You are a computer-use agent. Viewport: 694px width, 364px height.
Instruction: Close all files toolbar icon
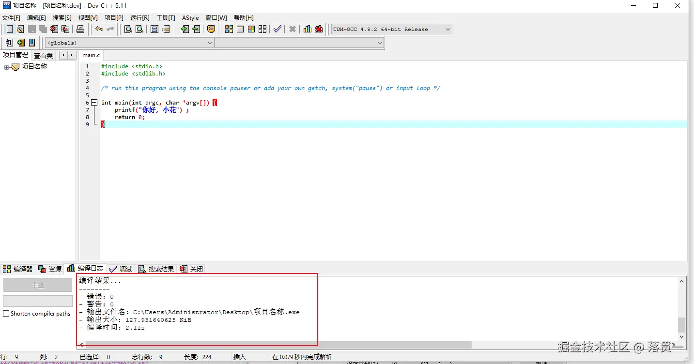[65, 29]
